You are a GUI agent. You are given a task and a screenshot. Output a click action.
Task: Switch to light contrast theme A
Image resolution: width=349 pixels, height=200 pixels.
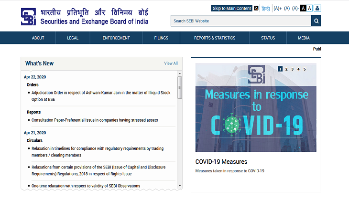point(309,8)
